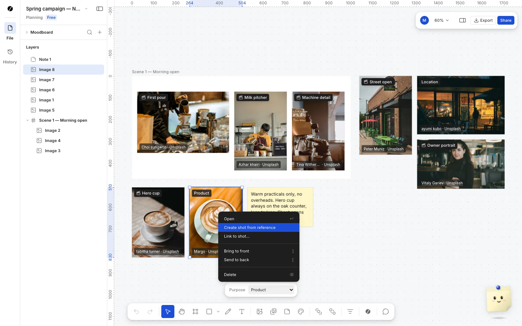Click the add image tool icon

click(260, 312)
